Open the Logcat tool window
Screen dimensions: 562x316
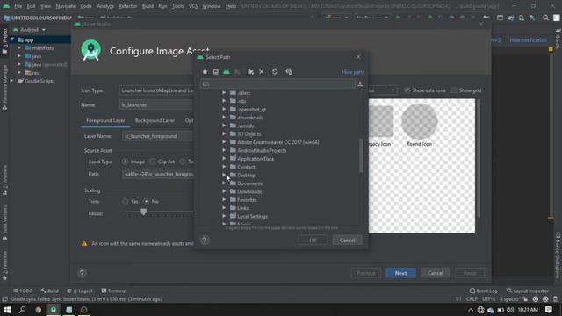pyautogui.click(x=81, y=291)
